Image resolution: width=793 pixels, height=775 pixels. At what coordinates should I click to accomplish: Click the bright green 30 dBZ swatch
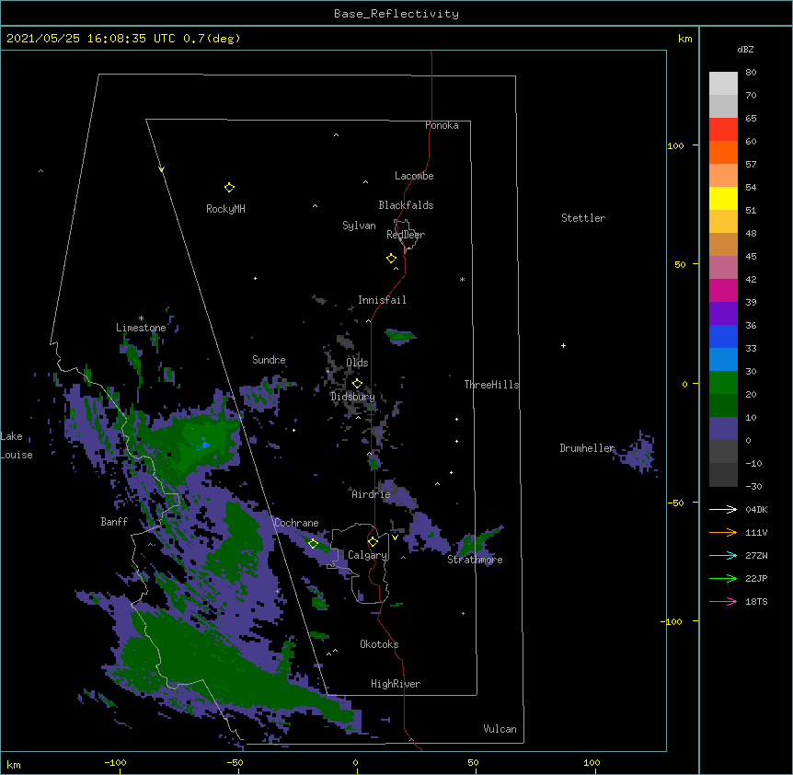723,383
